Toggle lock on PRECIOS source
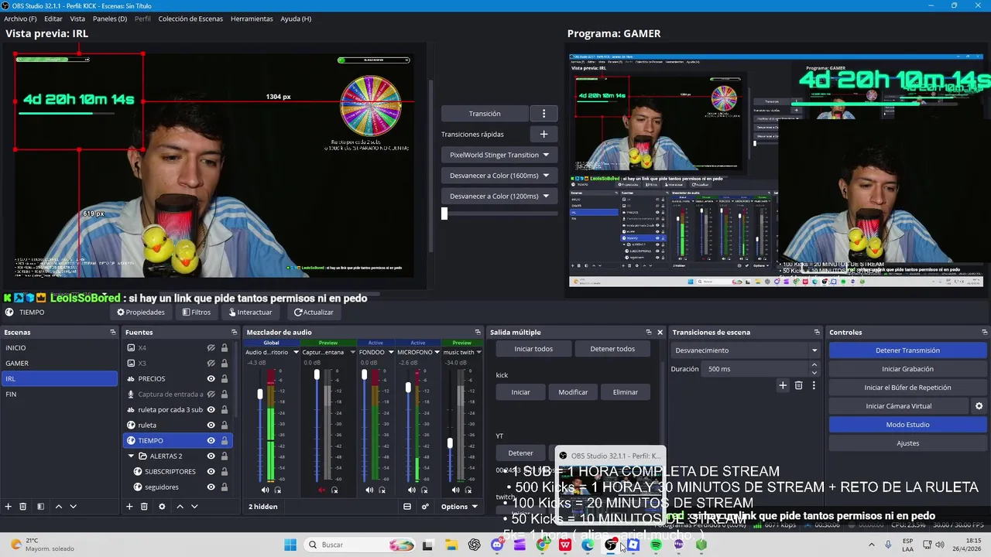991x557 pixels. click(x=225, y=379)
